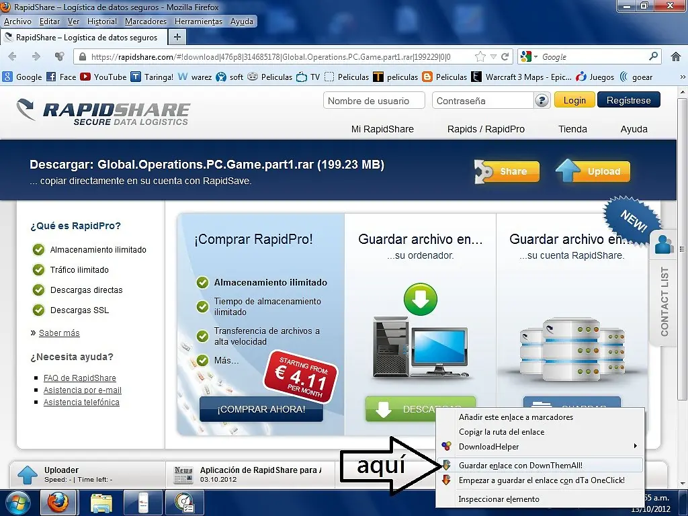Screen dimensions: 688x516
Task: Open the YouTube bookmark
Action: tap(103, 77)
